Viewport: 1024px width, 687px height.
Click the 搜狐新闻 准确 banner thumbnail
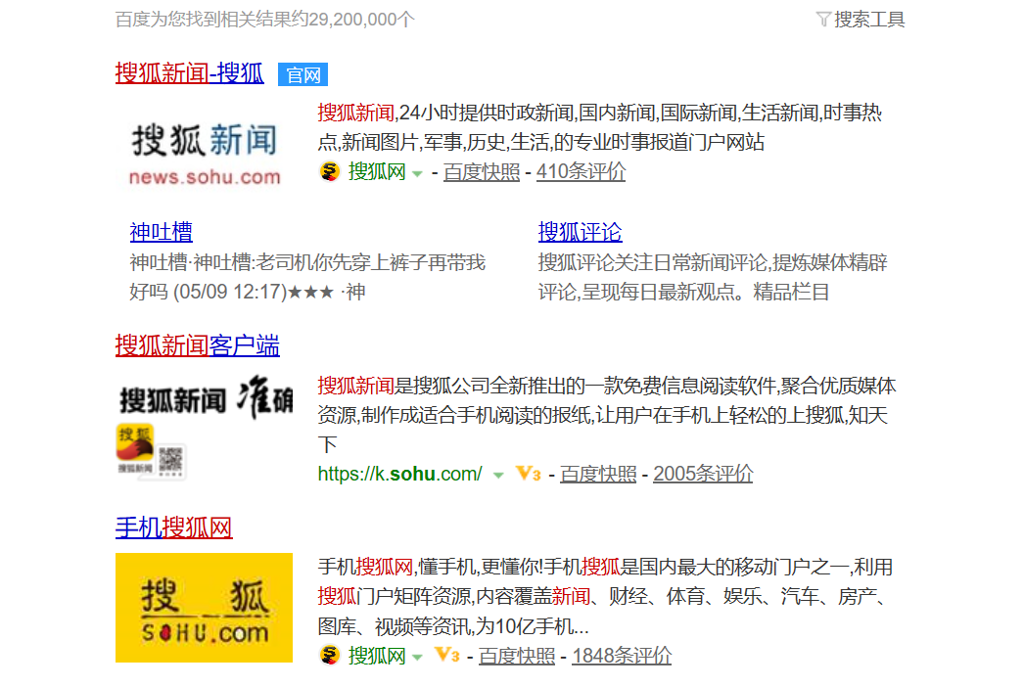coord(205,397)
